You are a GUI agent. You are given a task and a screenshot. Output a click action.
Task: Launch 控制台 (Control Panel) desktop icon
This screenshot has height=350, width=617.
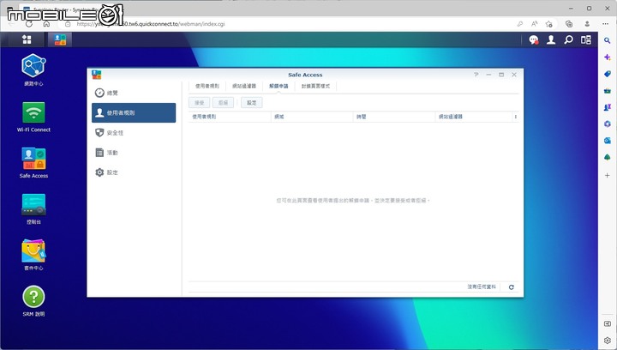click(33, 208)
